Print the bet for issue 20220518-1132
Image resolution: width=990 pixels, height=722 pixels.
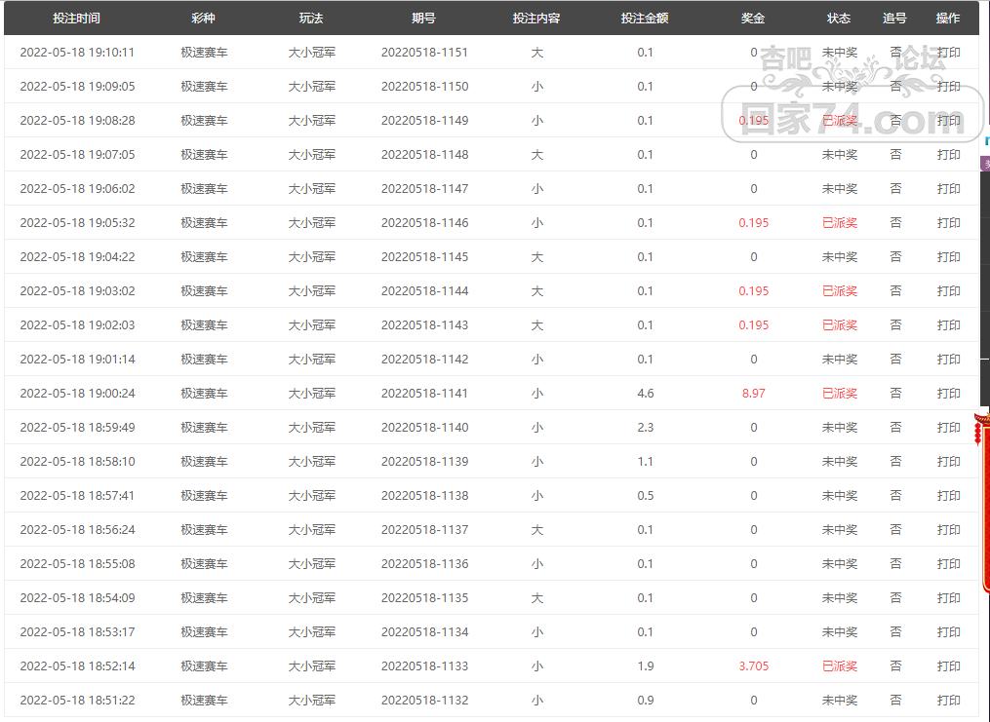click(948, 700)
